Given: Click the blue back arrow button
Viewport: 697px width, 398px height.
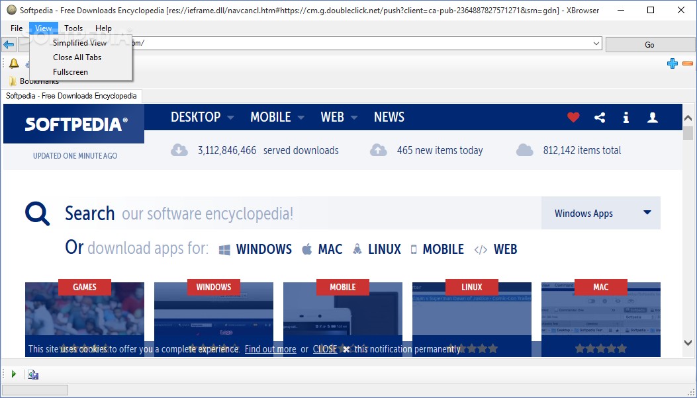Looking at the screenshot, I should coord(9,44).
